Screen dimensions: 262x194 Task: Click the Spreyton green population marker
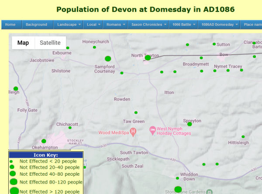pos(190,124)
